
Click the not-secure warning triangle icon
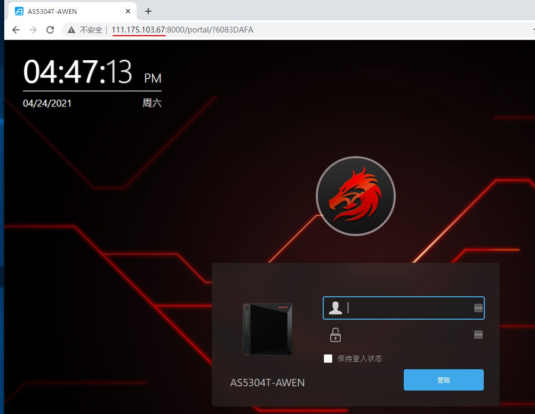click(x=71, y=30)
